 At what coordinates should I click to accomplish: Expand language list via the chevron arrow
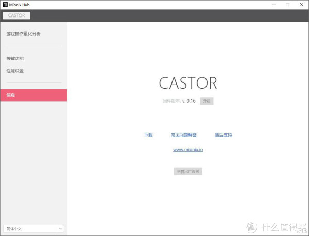pyautogui.click(x=60, y=228)
